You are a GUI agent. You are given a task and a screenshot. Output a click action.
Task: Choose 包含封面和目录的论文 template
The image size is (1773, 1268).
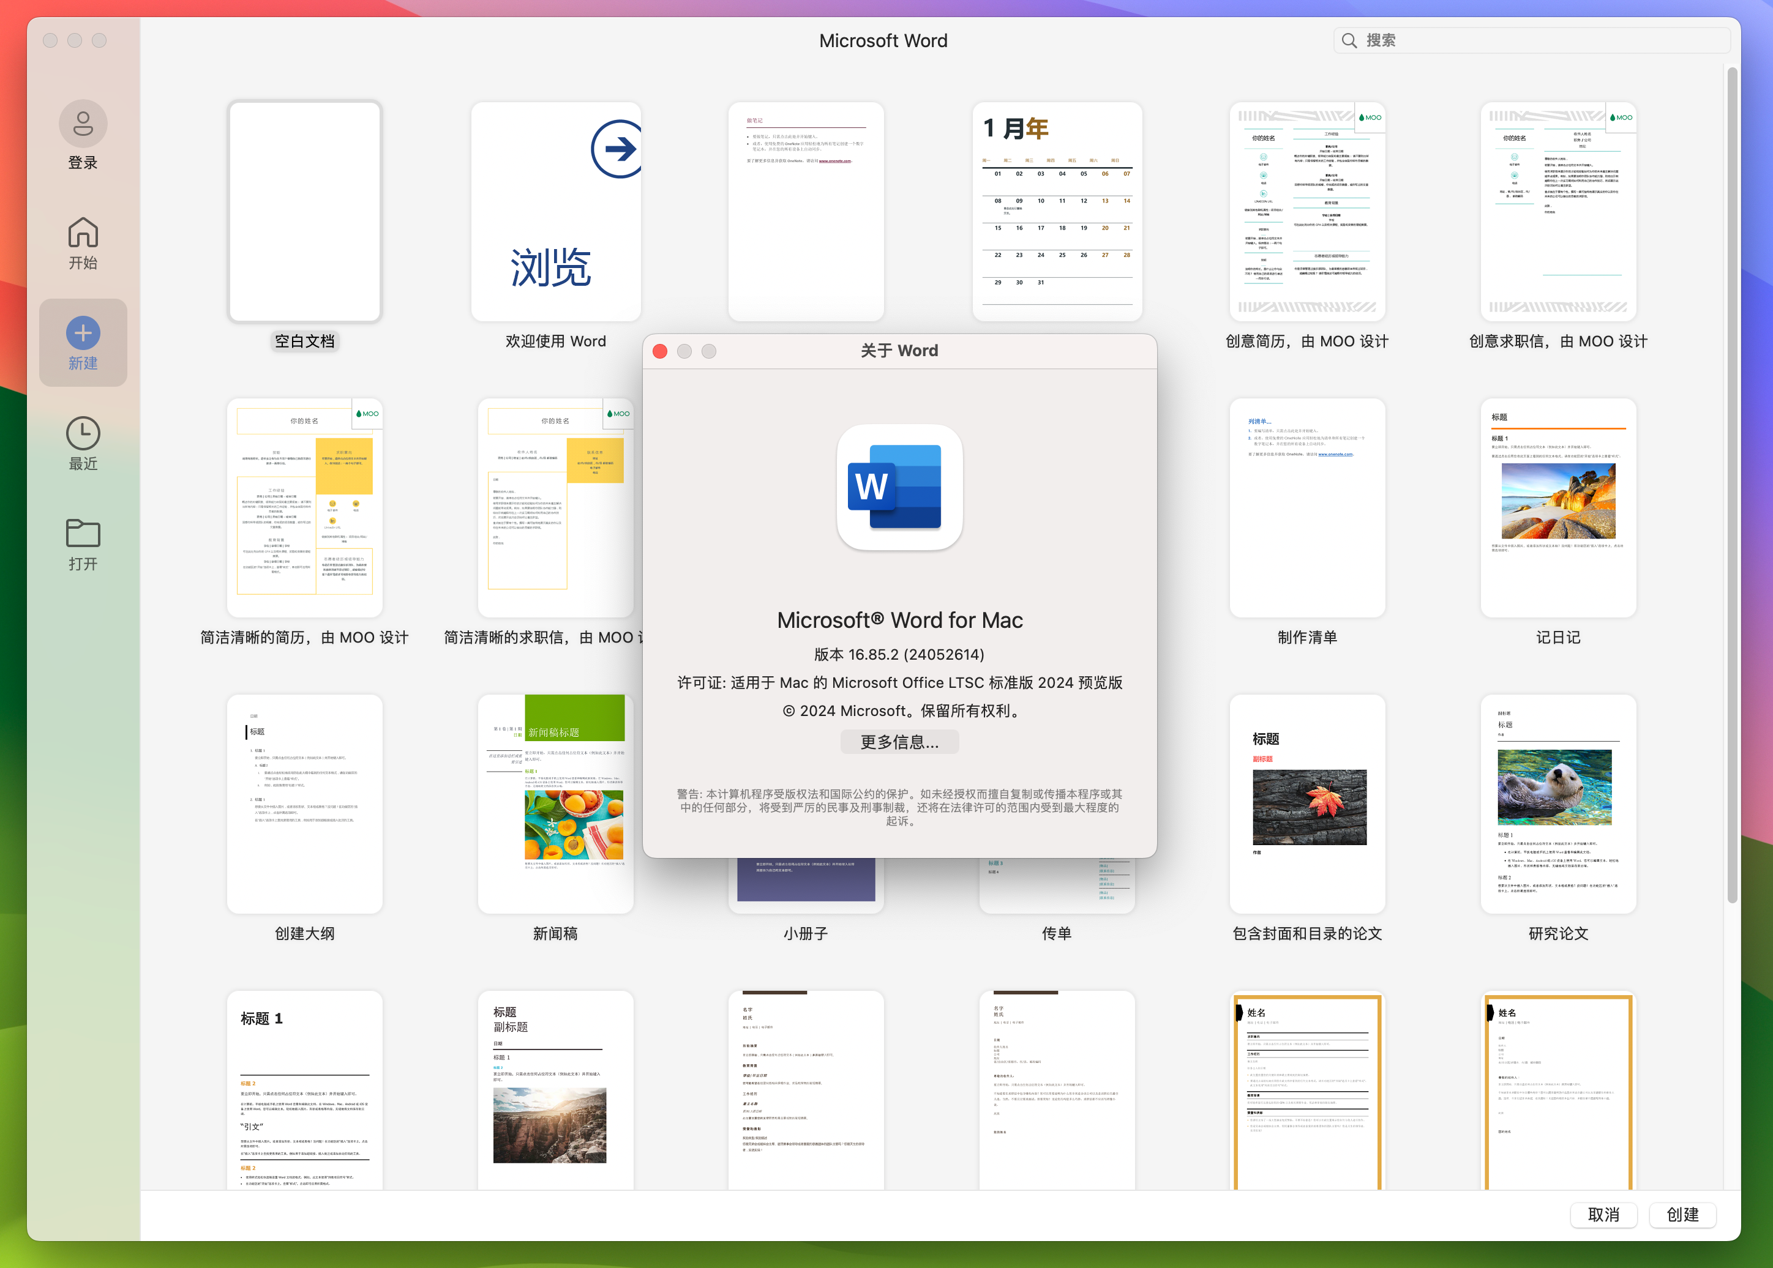tap(1308, 804)
